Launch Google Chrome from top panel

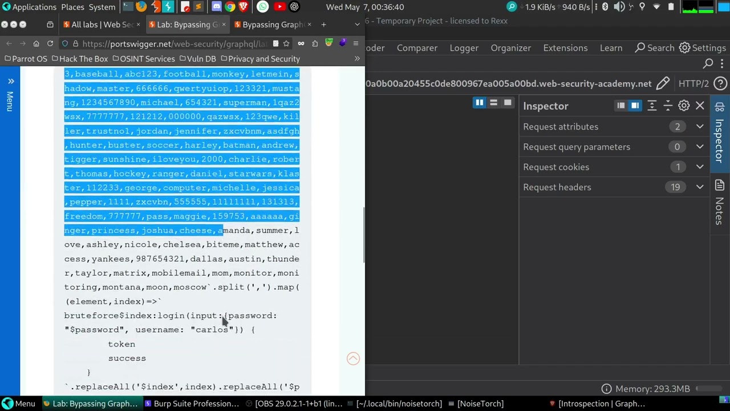(230, 7)
